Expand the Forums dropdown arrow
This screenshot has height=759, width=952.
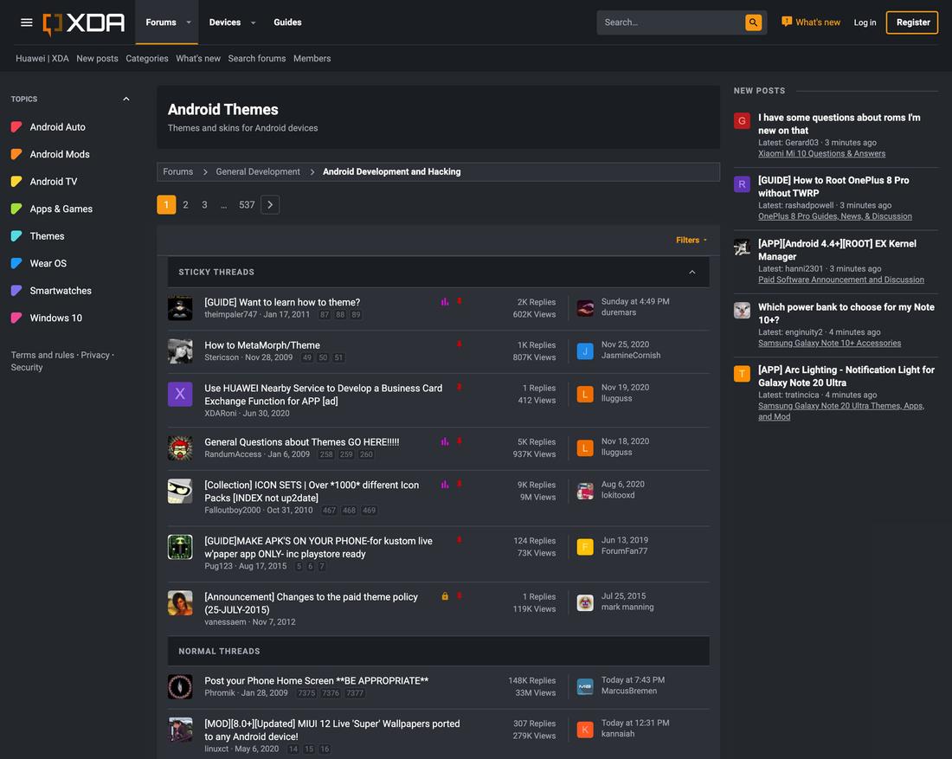coord(189,23)
